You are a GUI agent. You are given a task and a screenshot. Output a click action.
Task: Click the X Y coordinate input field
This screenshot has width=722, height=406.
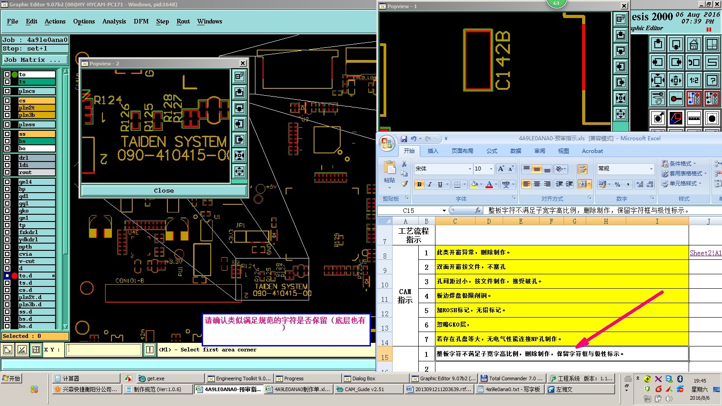click(103, 350)
